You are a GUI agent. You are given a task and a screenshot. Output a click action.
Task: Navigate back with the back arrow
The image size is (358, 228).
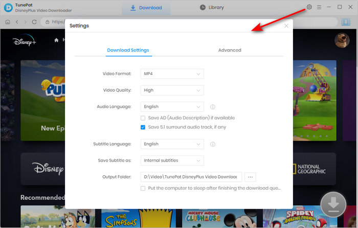(17, 22)
